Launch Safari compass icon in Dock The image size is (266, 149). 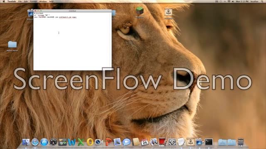click(35, 142)
